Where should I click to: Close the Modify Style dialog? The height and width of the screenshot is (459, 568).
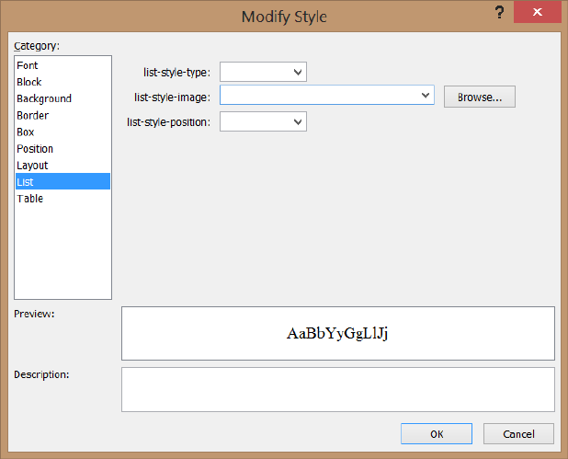tap(538, 12)
